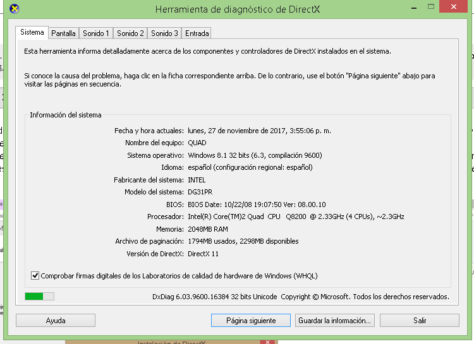Click the Core(TM)2 Quad Q8200 processor value

[296, 216]
